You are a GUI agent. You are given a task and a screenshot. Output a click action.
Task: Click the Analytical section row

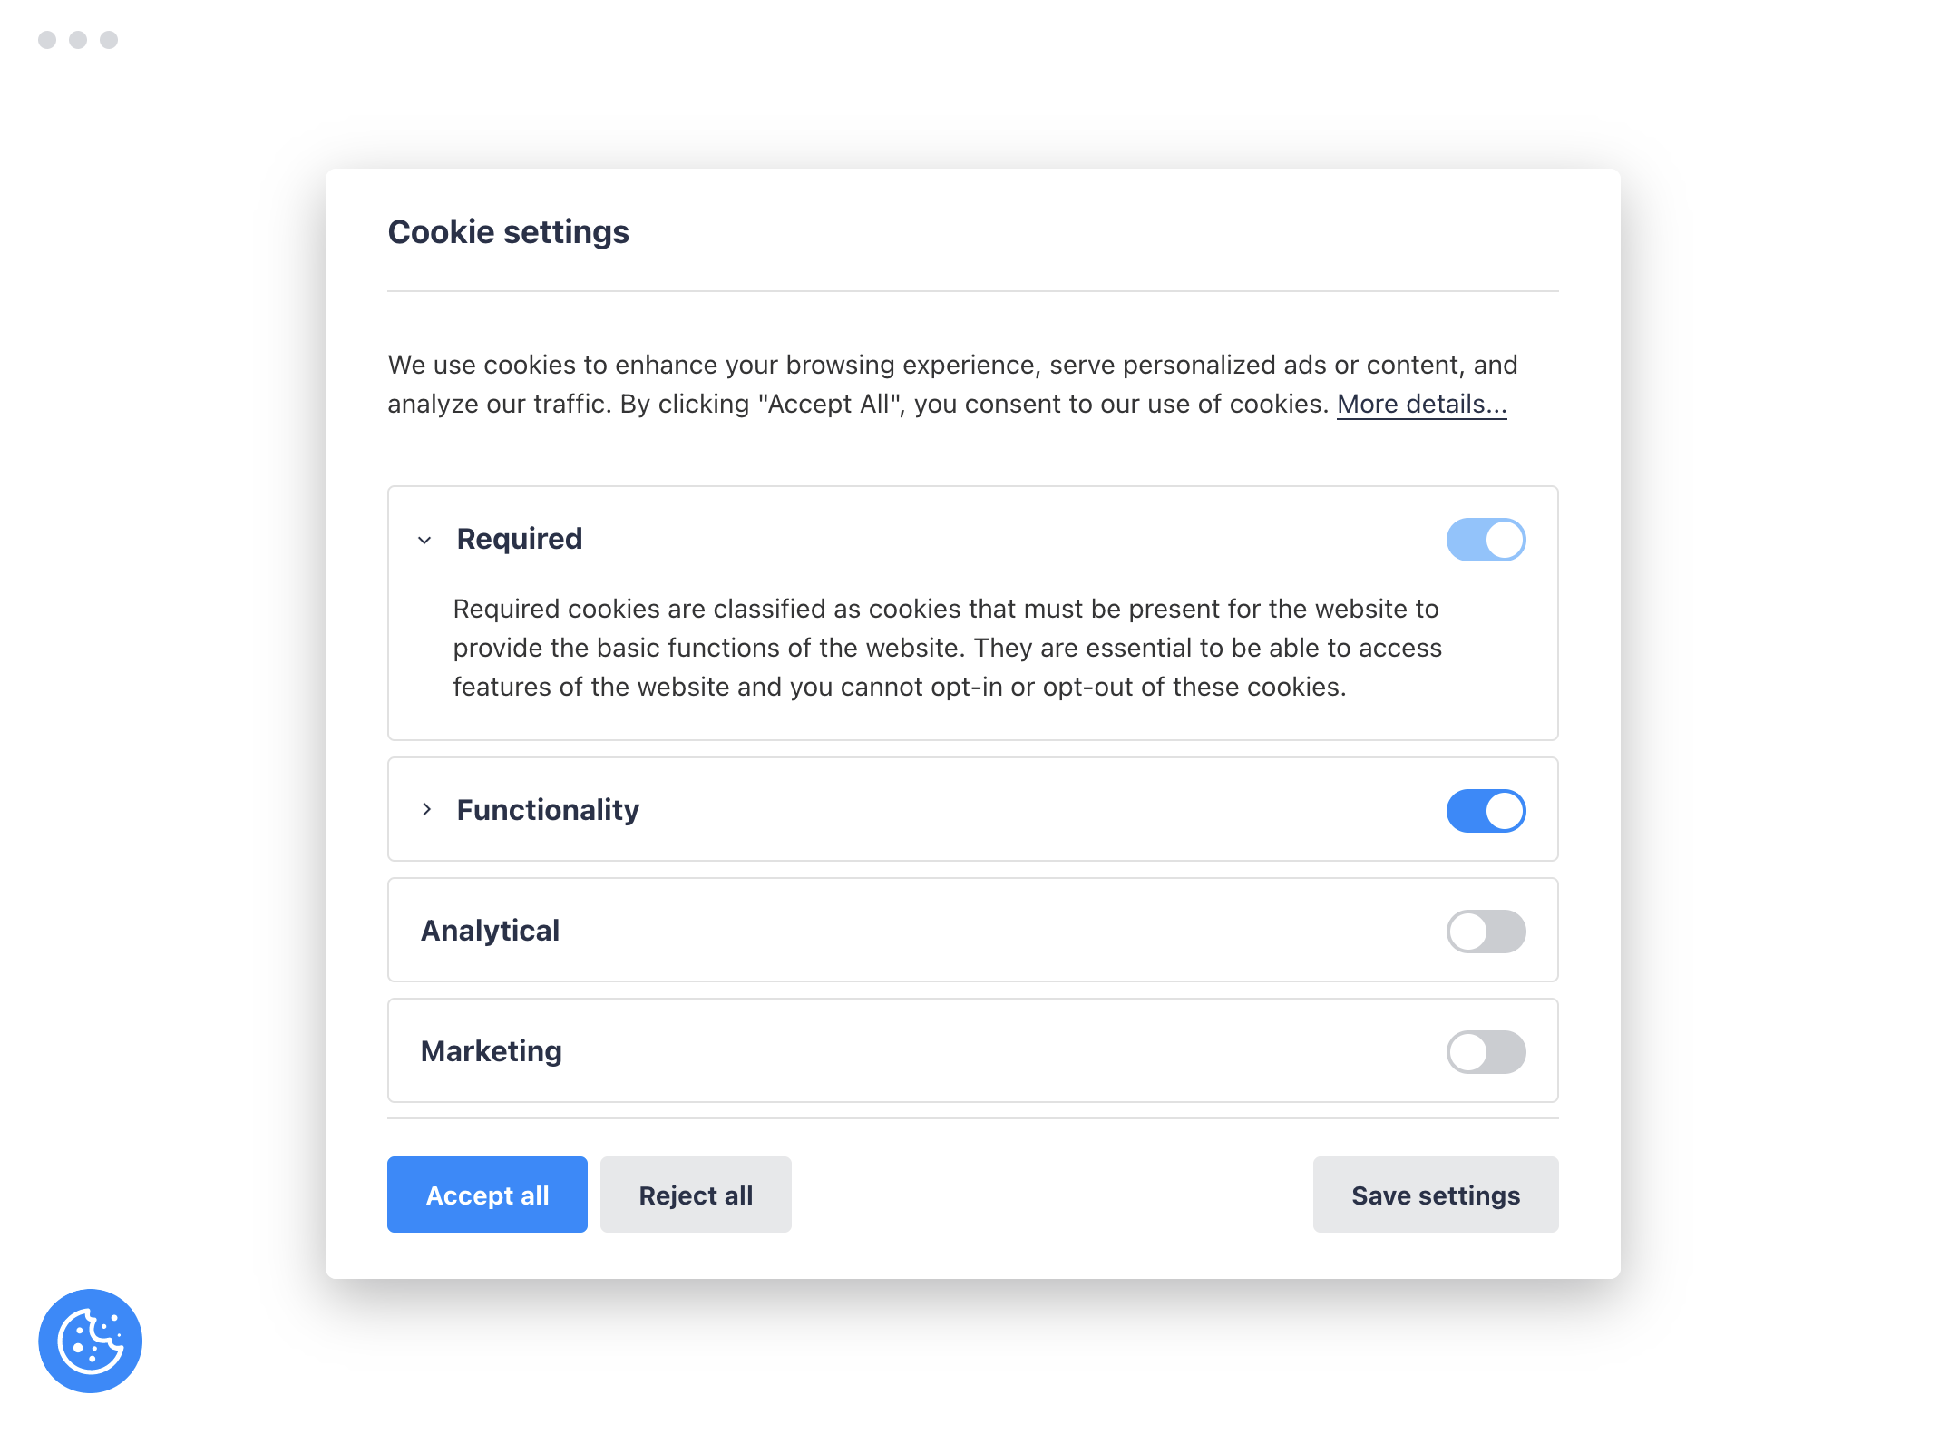(x=973, y=930)
